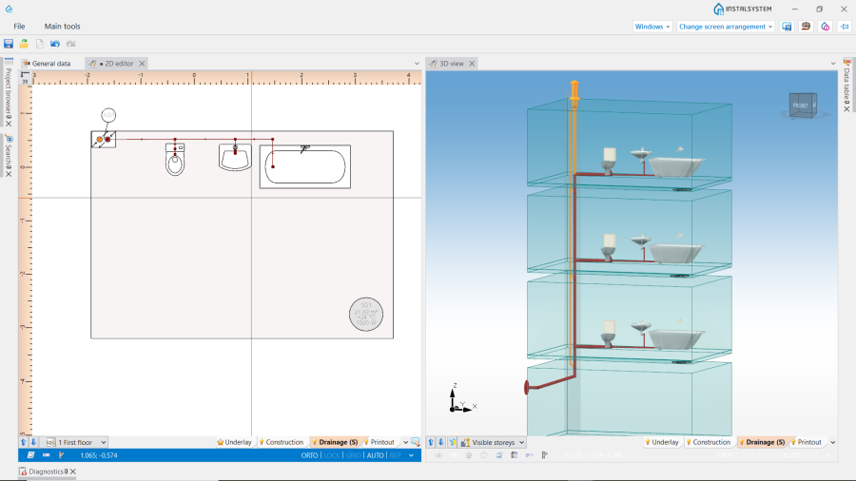The height and width of the screenshot is (481, 856).
Task: Click the InstalSystem app icon in title bar
Action: (9, 9)
